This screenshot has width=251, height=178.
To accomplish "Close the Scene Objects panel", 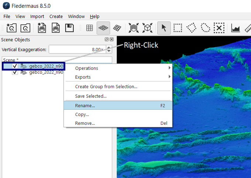I will point(112,40).
